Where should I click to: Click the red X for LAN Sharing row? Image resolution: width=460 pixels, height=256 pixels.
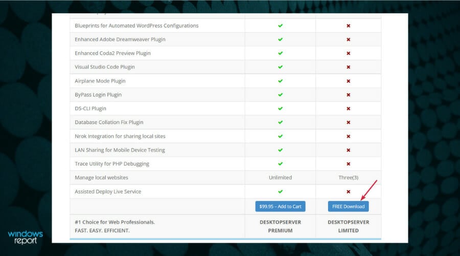pos(348,150)
